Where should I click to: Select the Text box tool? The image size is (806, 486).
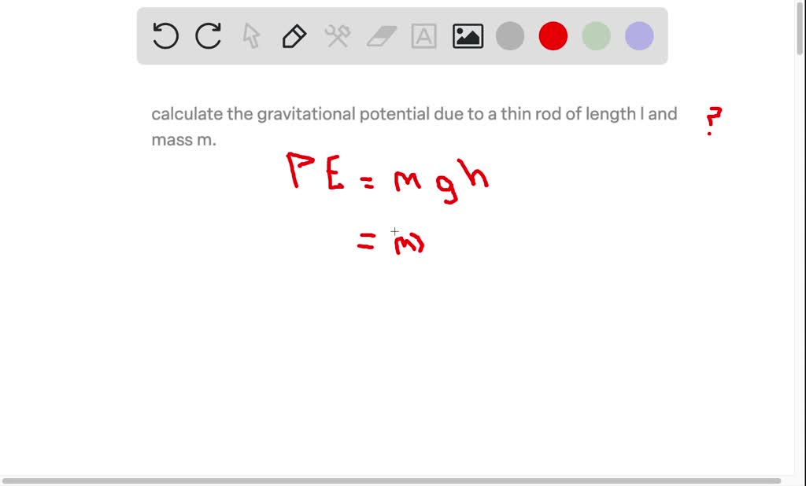[423, 35]
